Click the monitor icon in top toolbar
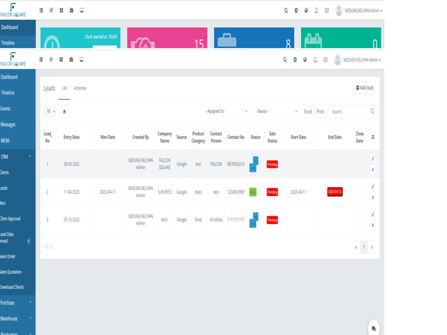This screenshot has width=447, height=335. click(81, 59)
